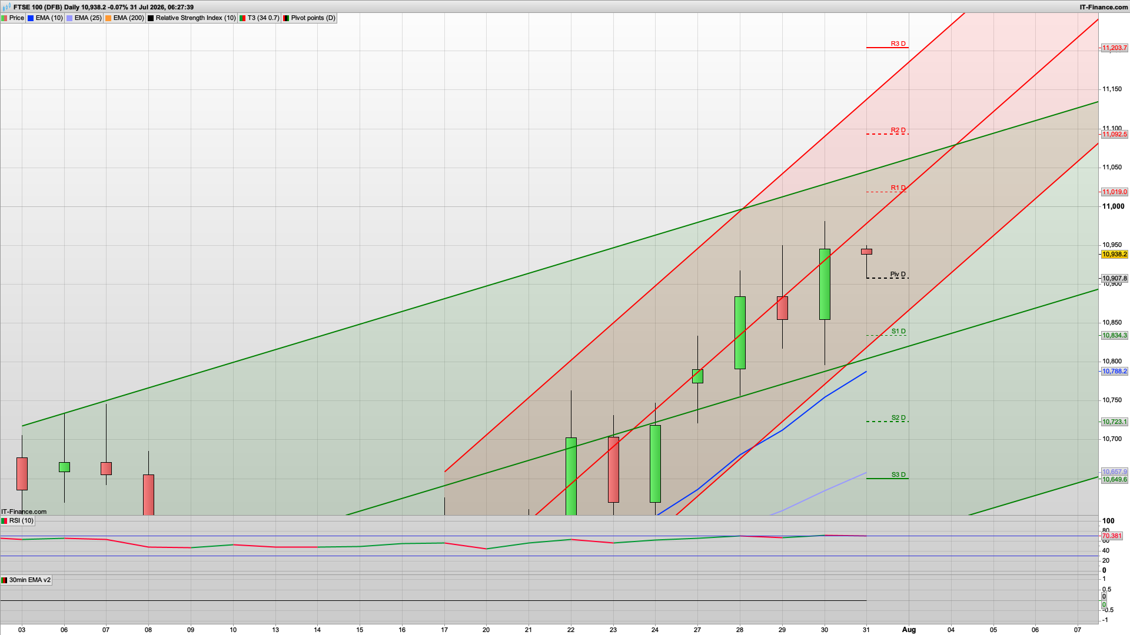Click the 11,000 level on price axis
Image resolution: width=1130 pixels, height=635 pixels.
tap(1113, 206)
